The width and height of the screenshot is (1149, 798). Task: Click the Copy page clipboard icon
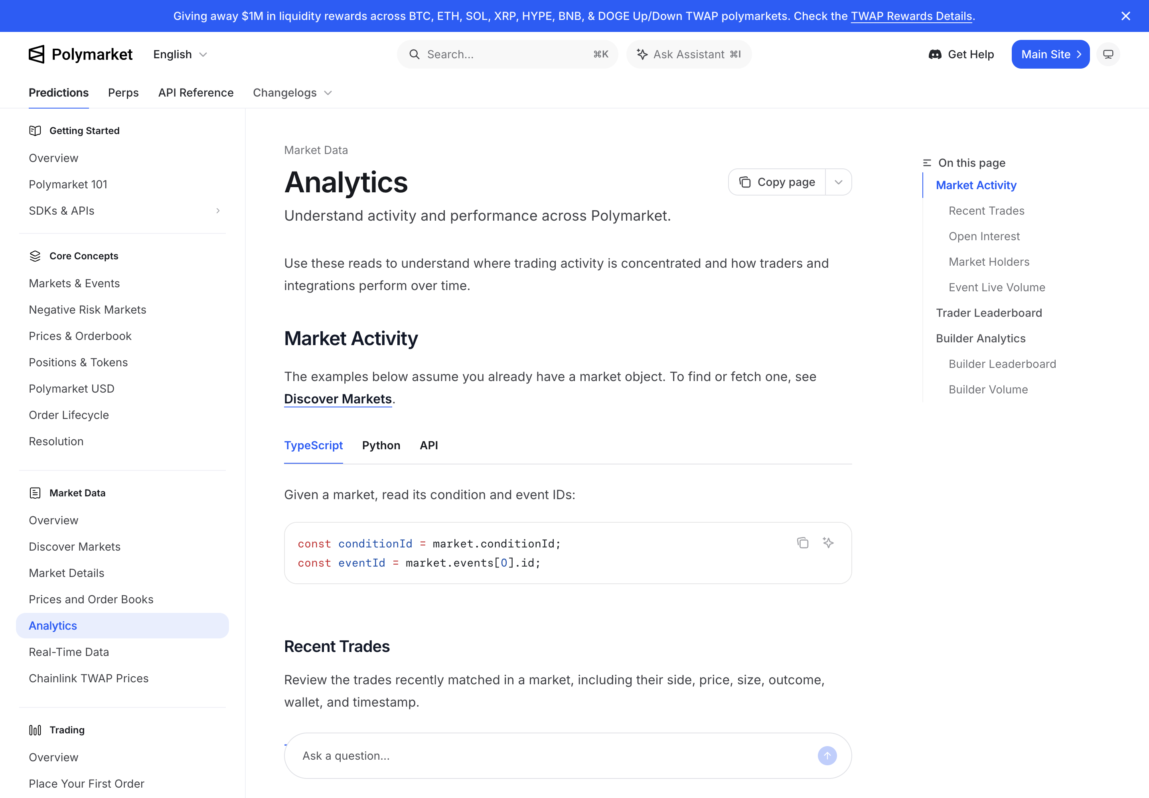[x=744, y=182]
